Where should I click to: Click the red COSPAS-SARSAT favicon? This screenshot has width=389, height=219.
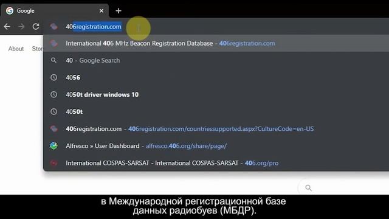(53, 163)
